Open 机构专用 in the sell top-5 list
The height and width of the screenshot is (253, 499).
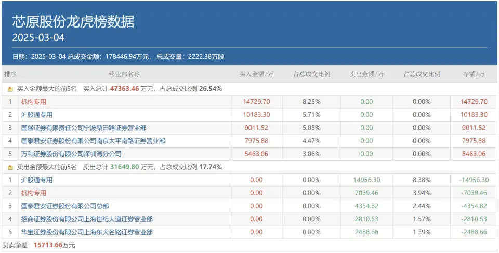(33, 193)
